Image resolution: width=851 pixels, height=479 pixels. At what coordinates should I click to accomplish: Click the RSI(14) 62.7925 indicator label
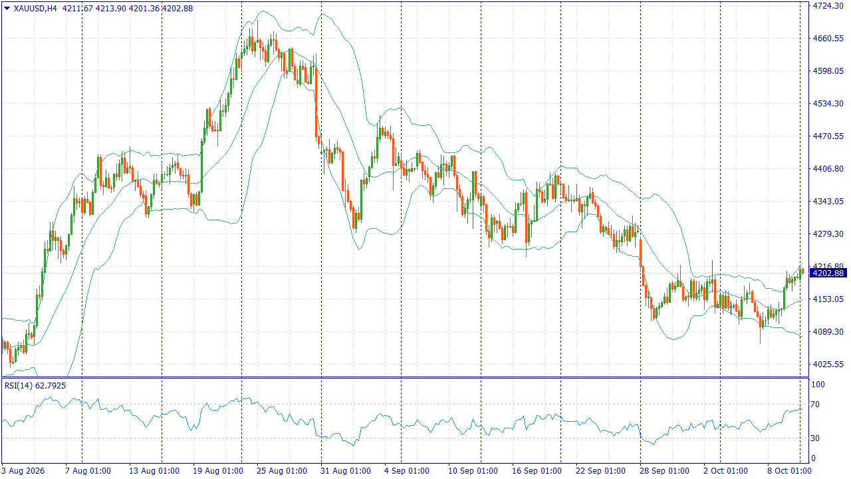tap(35, 385)
